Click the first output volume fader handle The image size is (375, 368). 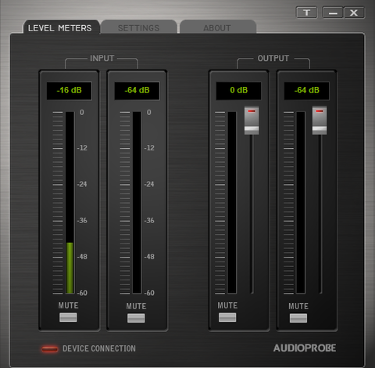pyautogui.click(x=252, y=121)
